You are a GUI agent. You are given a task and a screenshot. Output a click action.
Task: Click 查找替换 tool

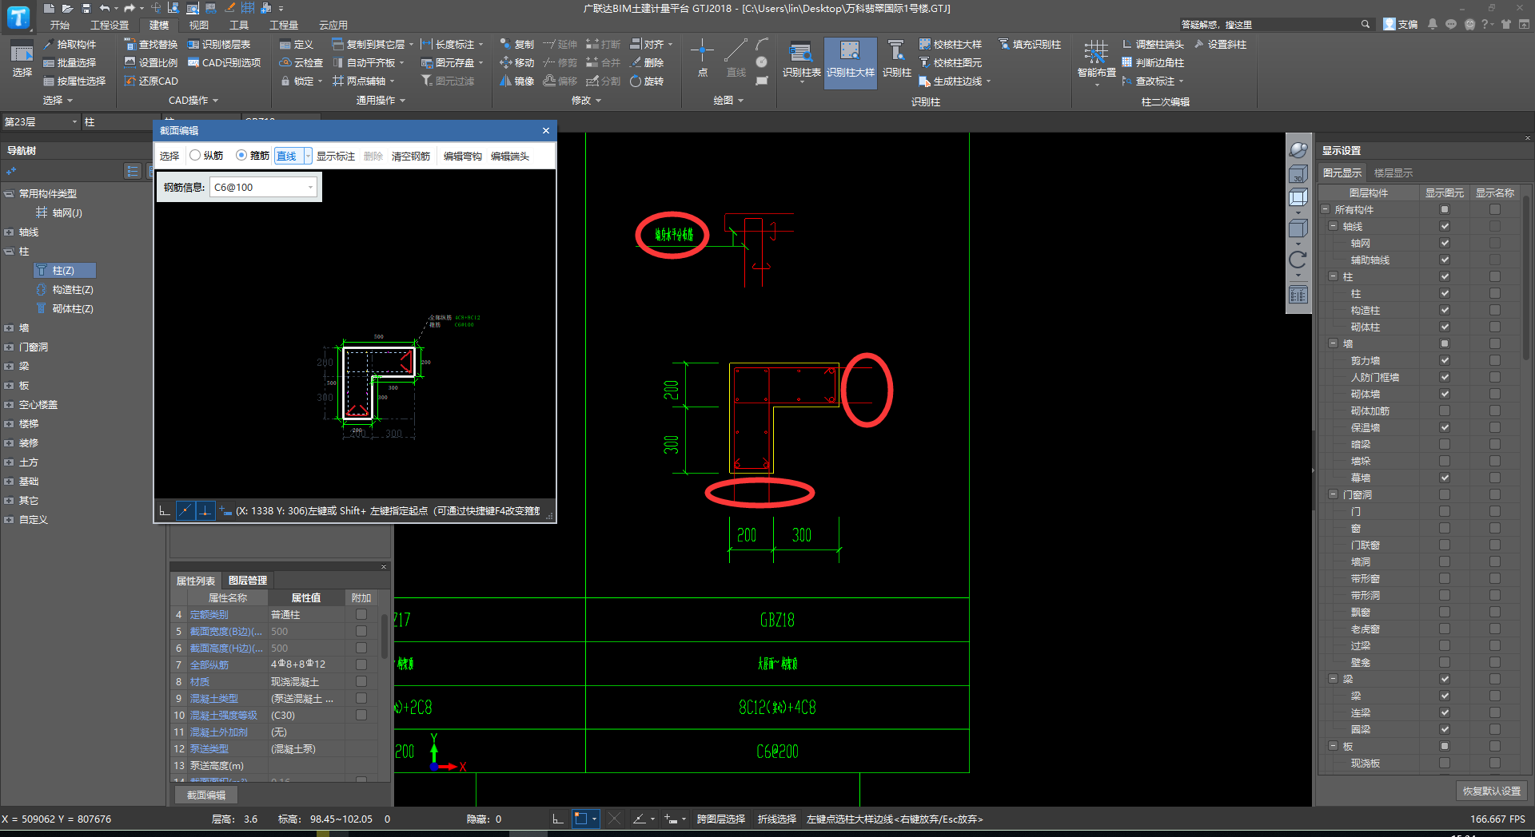tap(150, 45)
